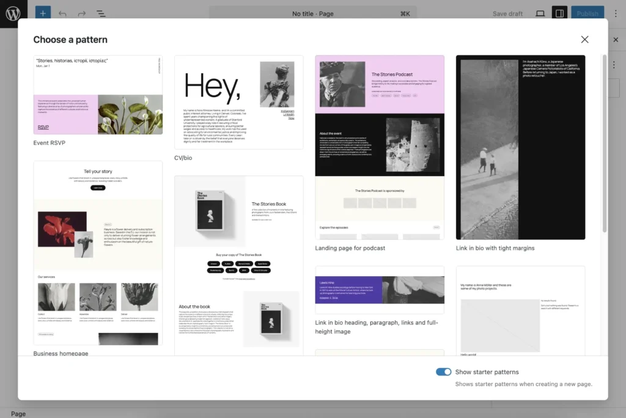This screenshot has width=626, height=418.
Task: Select the Anna Möller photo projects pattern
Action: pyautogui.click(x=521, y=310)
